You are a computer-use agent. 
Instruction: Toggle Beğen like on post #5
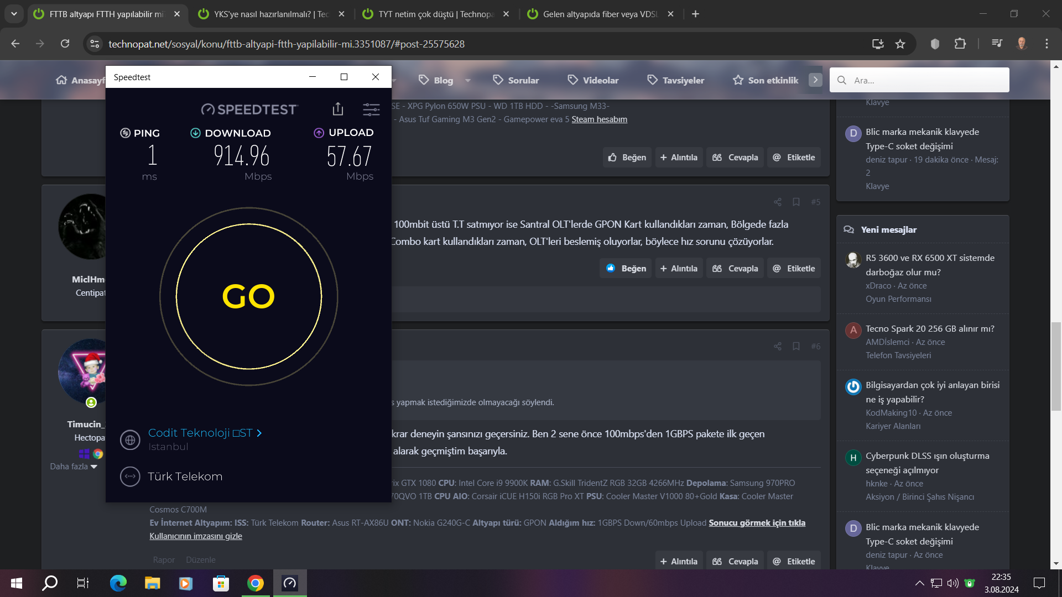[x=626, y=268]
